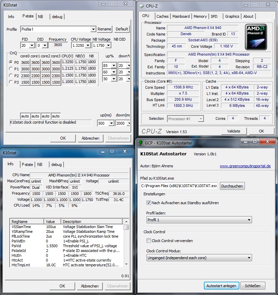Open the up(ms) dropdown showing 500
Image resolution: width=278 pixels, height=295 pixels.
click(x=111, y=123)
